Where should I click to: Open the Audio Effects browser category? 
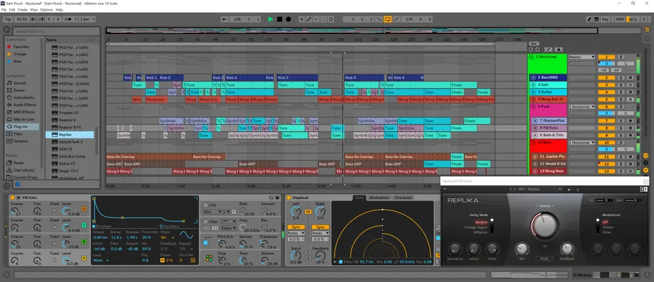click(25, 105)
